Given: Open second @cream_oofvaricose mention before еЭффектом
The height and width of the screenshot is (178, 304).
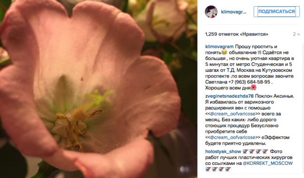Looking at the screenshot, I should point(233,137).
